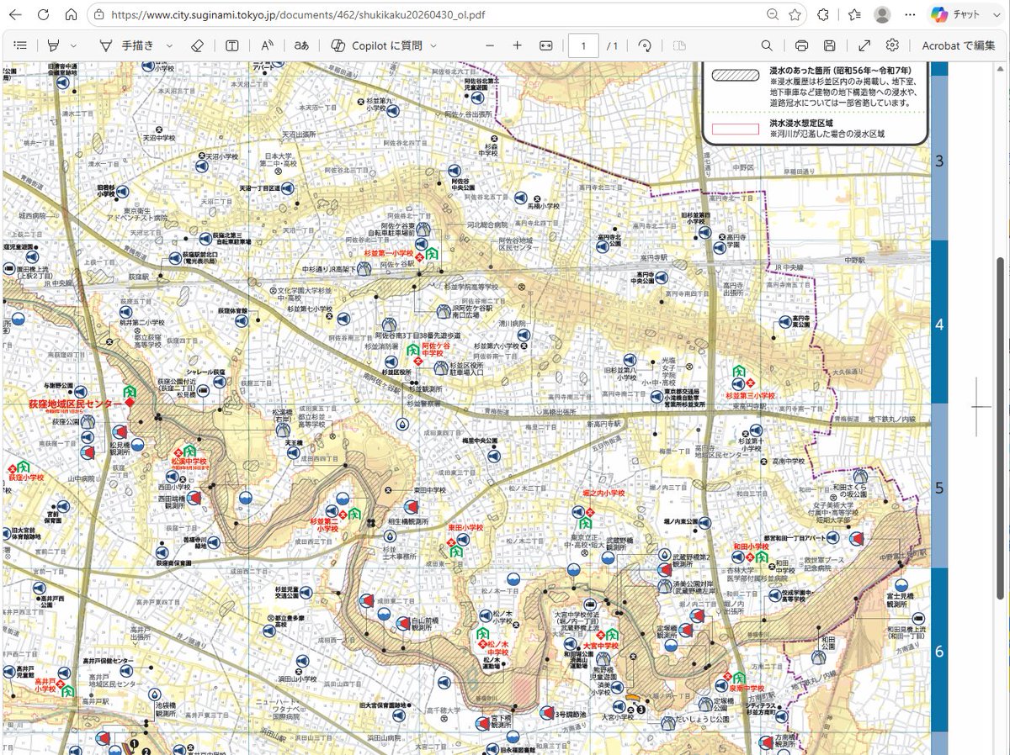Start read aloud
This screenshot has width=1010, height=755.
pyautogui.click(x=267, y=45)
